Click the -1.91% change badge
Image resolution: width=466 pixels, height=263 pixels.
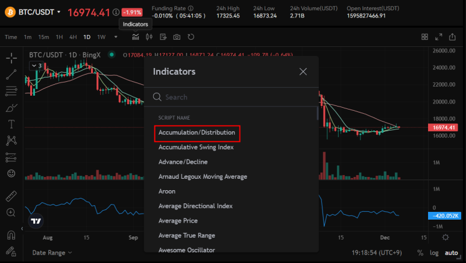pos(132,13)
